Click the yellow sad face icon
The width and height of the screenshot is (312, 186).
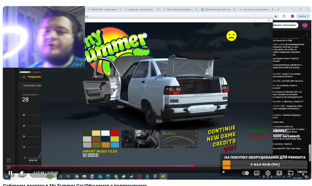pos(231,36)
